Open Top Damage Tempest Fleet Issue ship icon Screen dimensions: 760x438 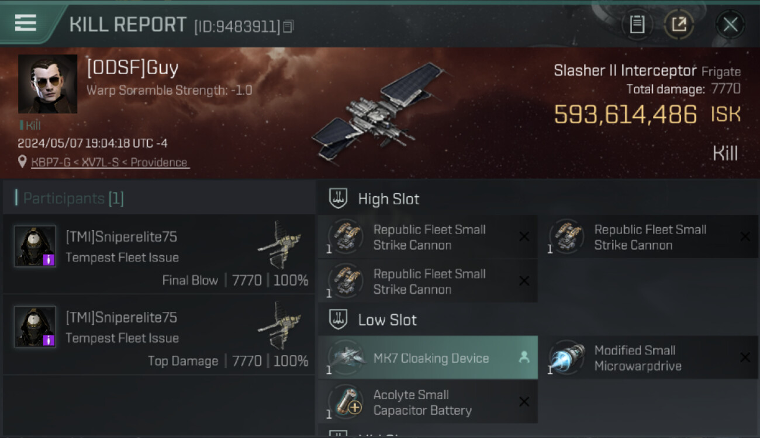tap(279, 326)
